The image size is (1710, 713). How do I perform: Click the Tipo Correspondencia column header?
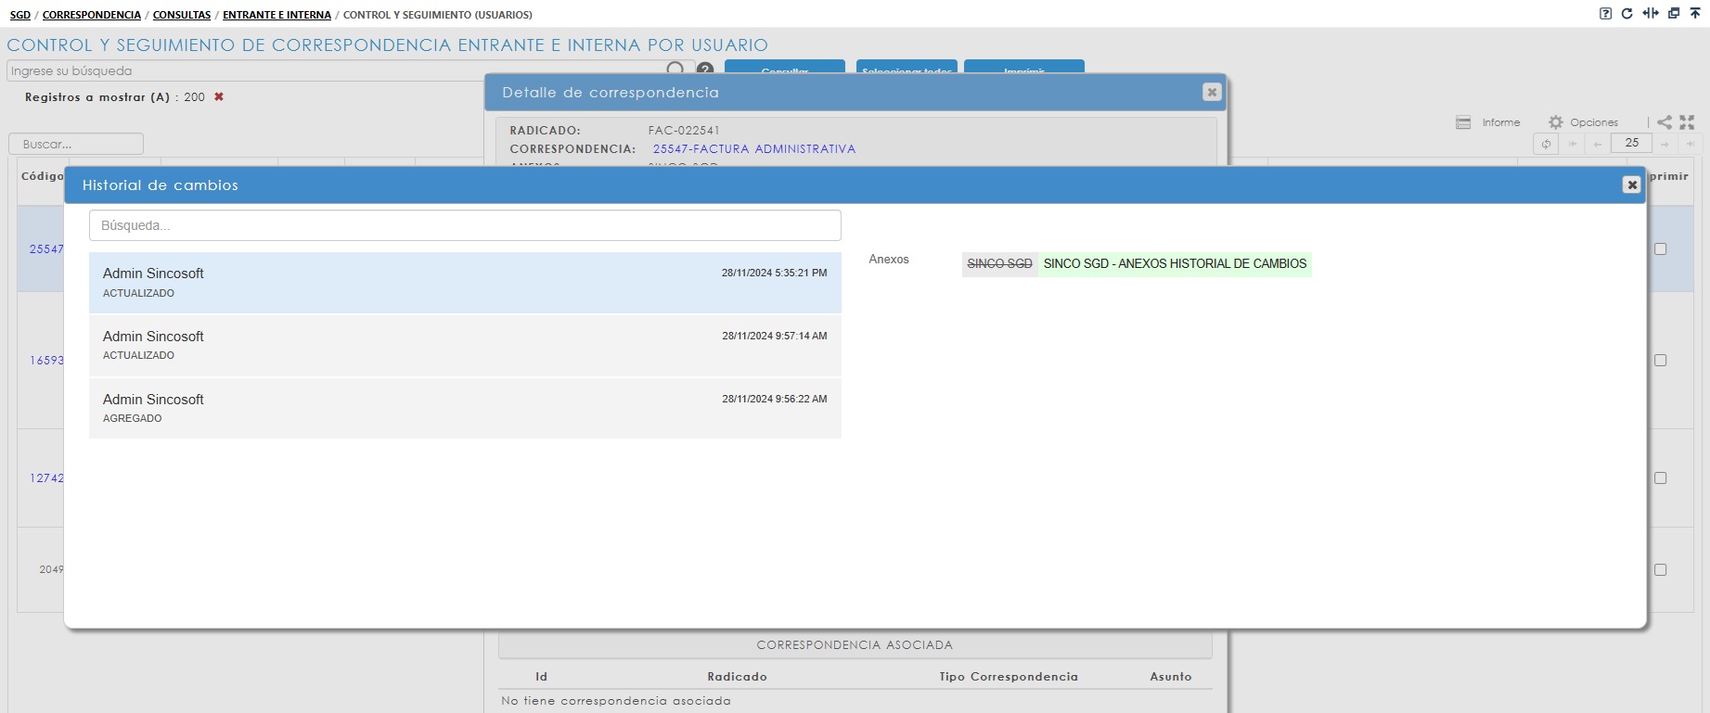(1009, 677)
